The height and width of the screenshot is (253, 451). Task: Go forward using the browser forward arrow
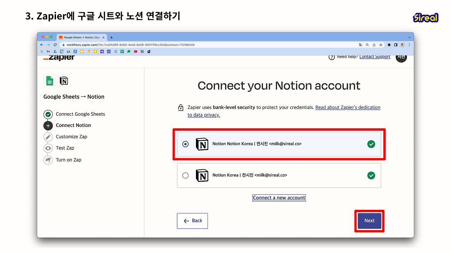point(49,45)
